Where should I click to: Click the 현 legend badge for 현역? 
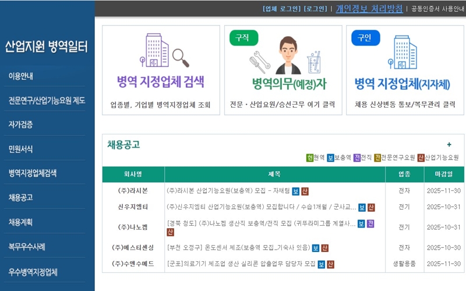click(310, 158)
